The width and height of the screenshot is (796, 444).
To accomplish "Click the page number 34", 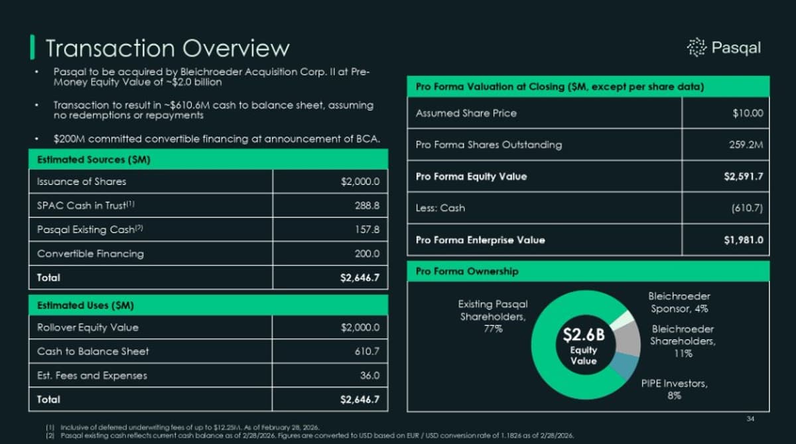I will (x=750, y=418).
